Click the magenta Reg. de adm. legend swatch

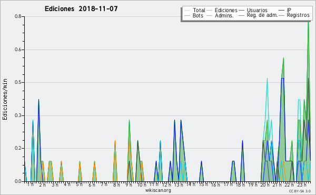point(241,15)
